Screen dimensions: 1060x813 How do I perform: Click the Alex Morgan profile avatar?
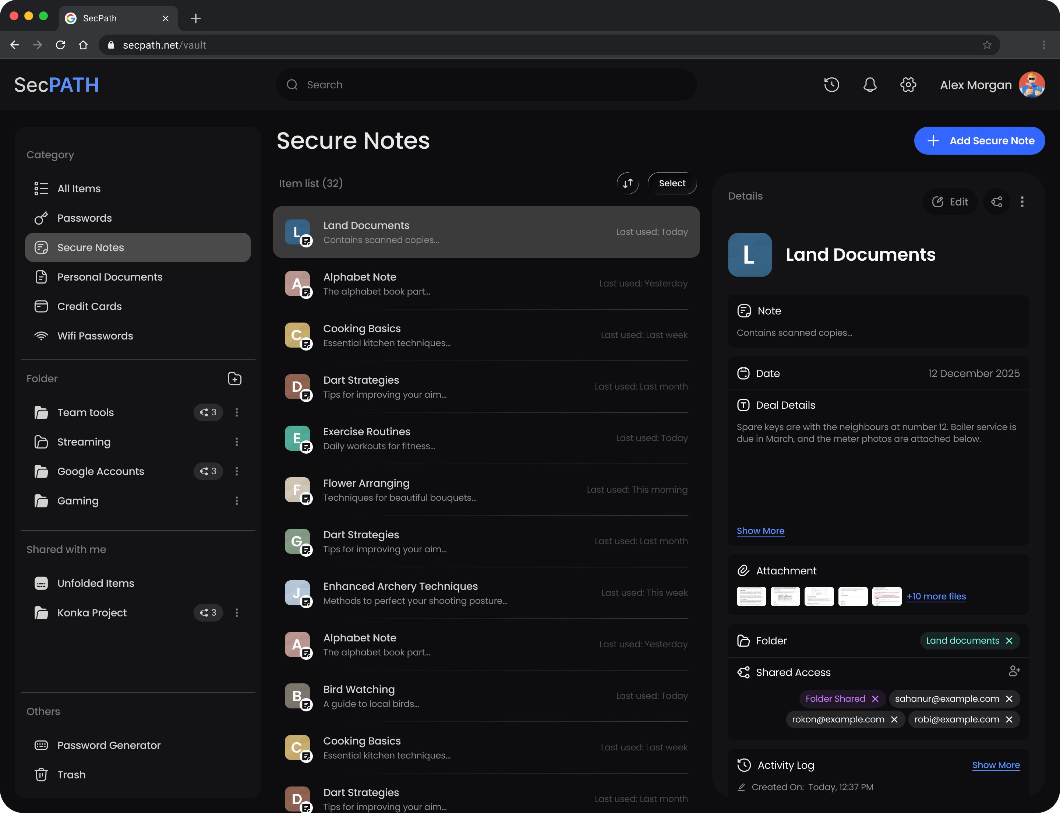(x=1031, y=85)
